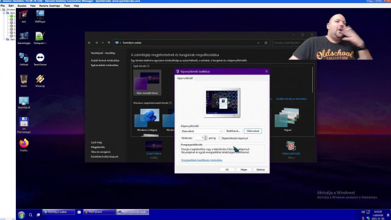391x220 pixels.
Task: Click the network icon in the system tray
Action: (368, 212)
